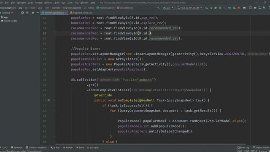Image resolution: width=270 pixels, height=152 pixels.
Task: Open the Refactor menu
Action: [49, 3]
